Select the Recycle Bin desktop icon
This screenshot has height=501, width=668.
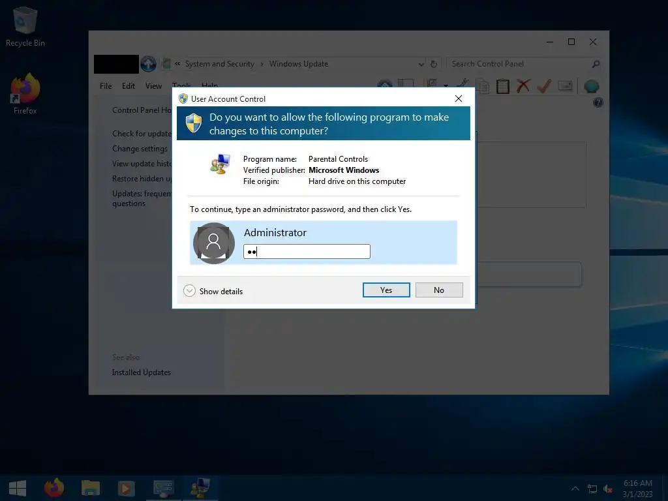click(25, 27)
